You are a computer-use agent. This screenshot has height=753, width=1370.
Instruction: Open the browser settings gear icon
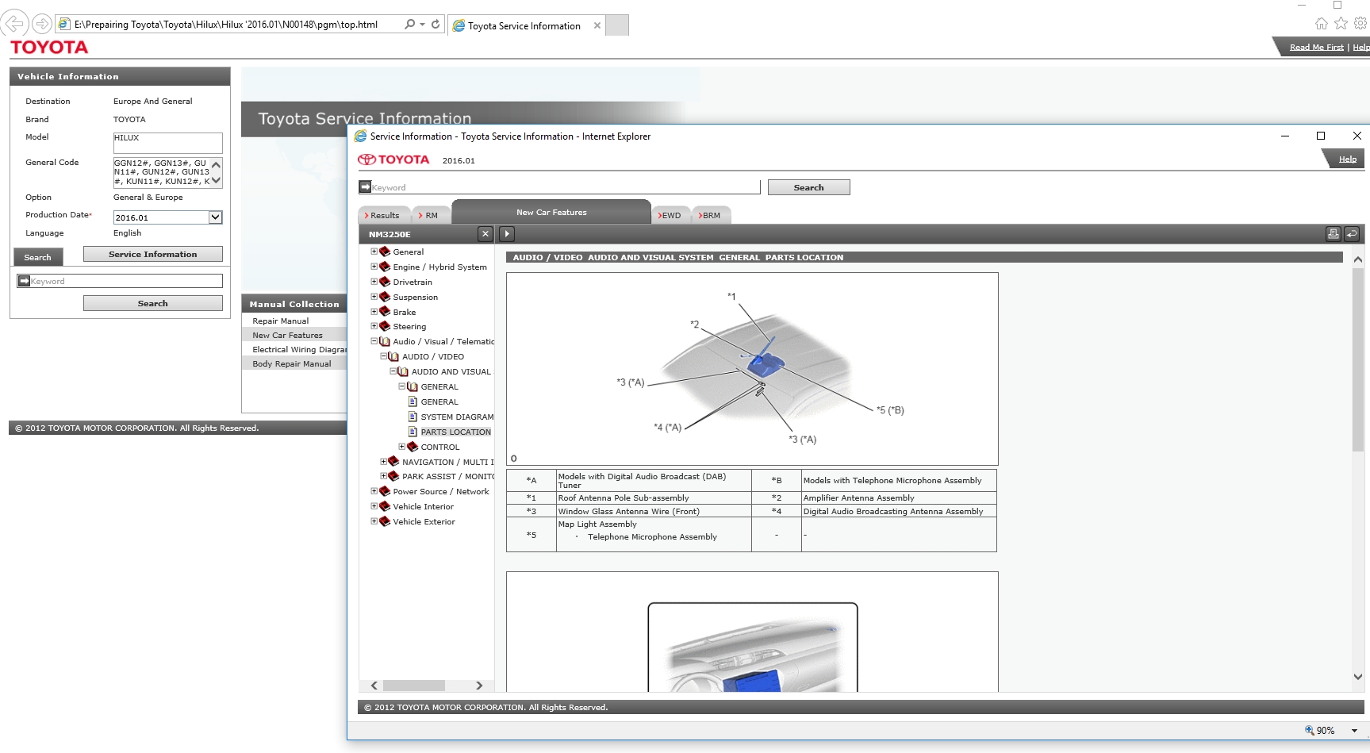[1360, 24]
